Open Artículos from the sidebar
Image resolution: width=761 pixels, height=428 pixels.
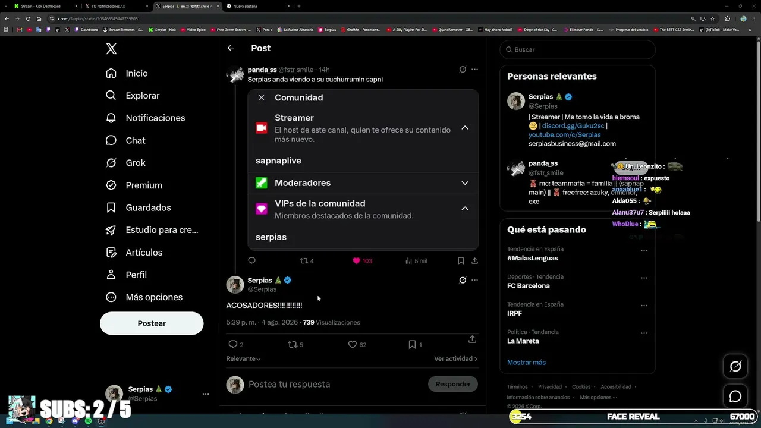click(134, 253)
